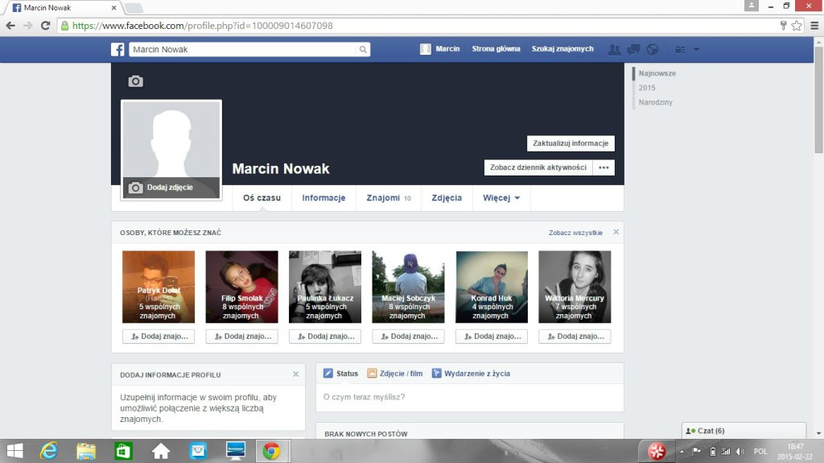Viewport: 824px width, 463px height.
Task: Add Paulinka Łukacz as friend
Action: point(325,337)
